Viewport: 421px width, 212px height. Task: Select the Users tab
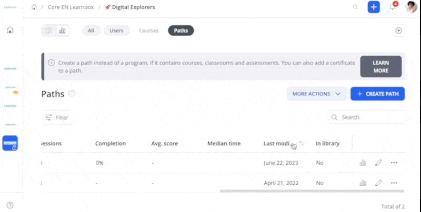tap(116, 30)
